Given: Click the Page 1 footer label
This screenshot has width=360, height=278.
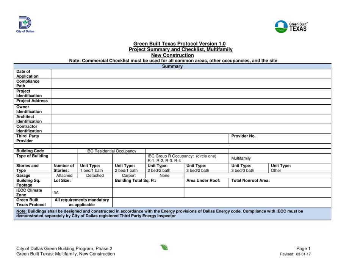Looking at the screenshot, I should (x=303, y=248).
